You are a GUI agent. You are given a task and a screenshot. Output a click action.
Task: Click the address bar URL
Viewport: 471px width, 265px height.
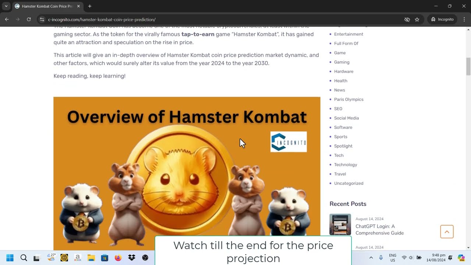point(102,20)
